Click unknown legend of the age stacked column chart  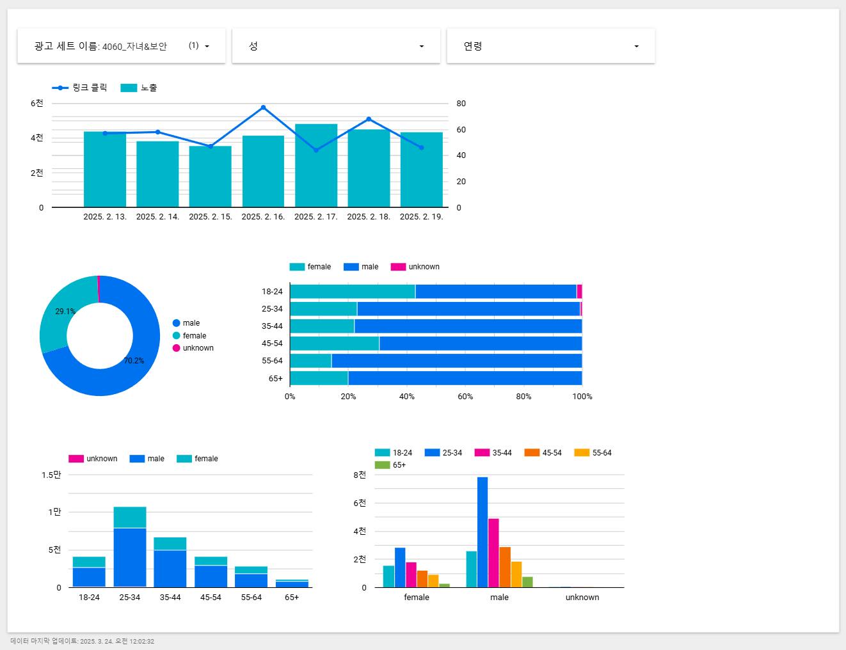(x=93, y=459)
